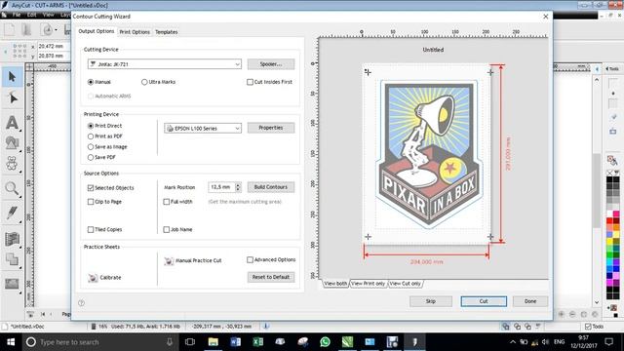Uncheck Selected Objects checkbox

(x=91, y=188)
